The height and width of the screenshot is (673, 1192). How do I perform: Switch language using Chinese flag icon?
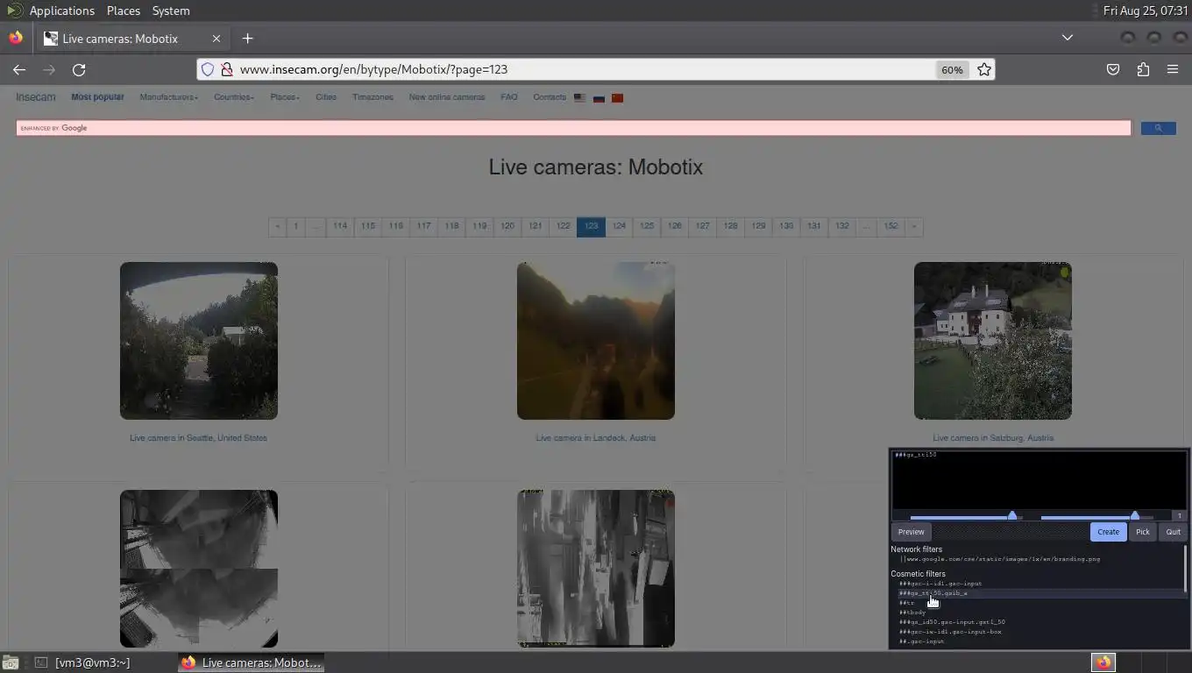617,98
